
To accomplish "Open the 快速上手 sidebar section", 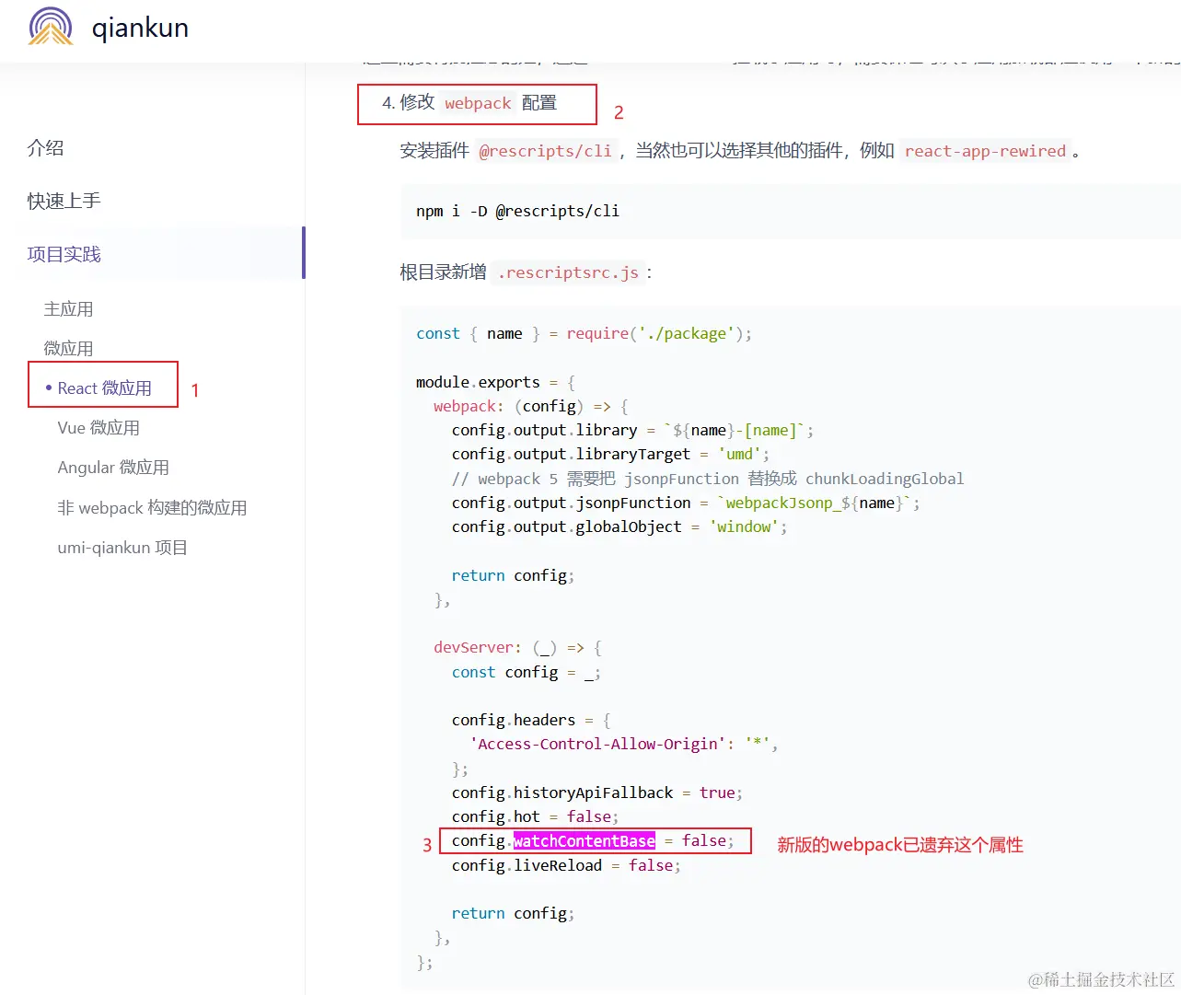I will pyautogui.click(x=64, y=201).
